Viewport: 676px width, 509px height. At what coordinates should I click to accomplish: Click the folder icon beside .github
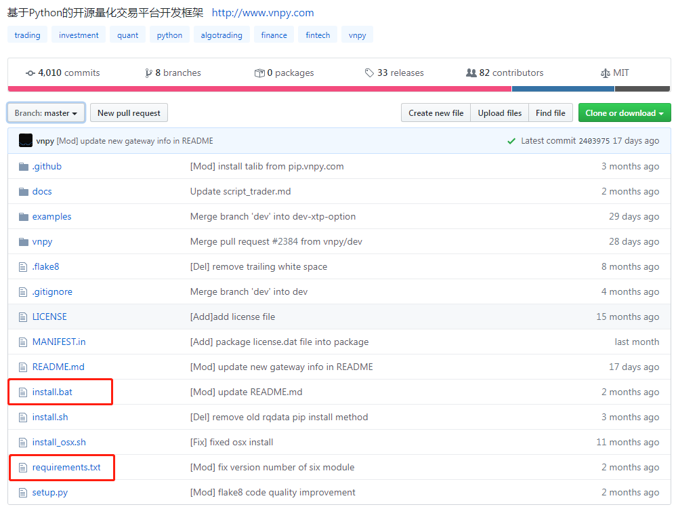[x=23, y=167]
